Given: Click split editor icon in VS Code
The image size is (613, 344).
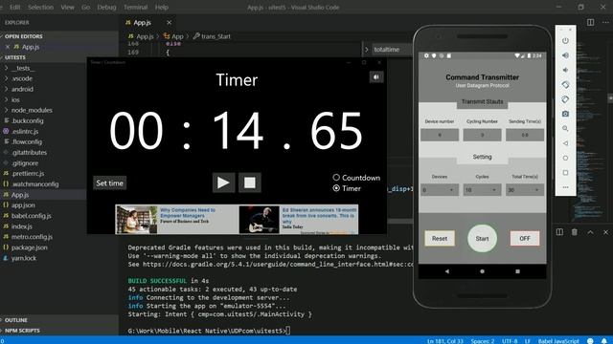Looking at the screenshot, I should point(590,23).
